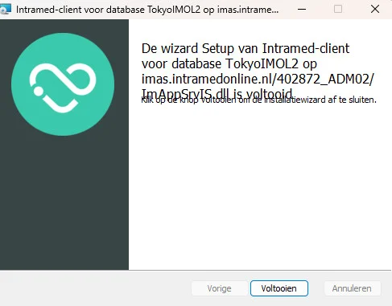Click the green Intramed infinity logo
This screenshot has height=306, width=392.
(x=63, y=84)
